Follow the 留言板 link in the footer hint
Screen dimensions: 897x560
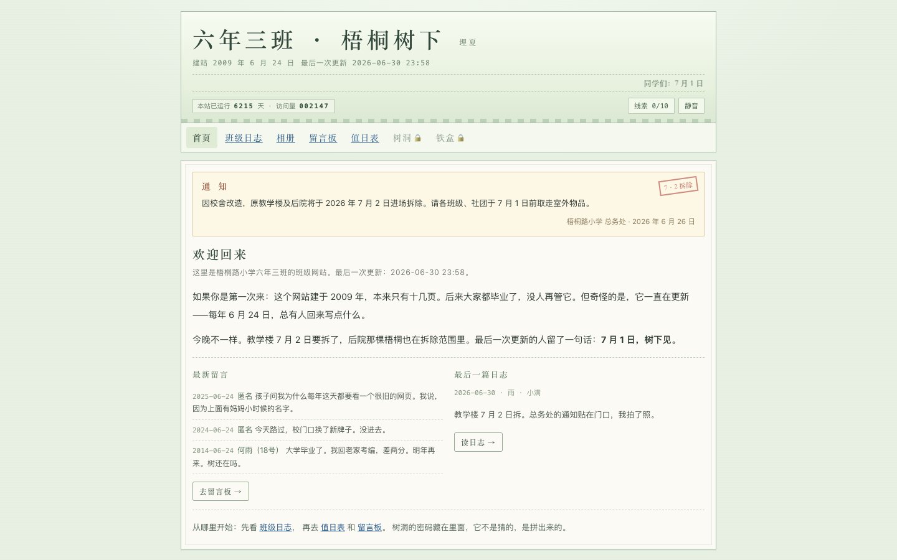pyautogui.click(x=369, y=528)
